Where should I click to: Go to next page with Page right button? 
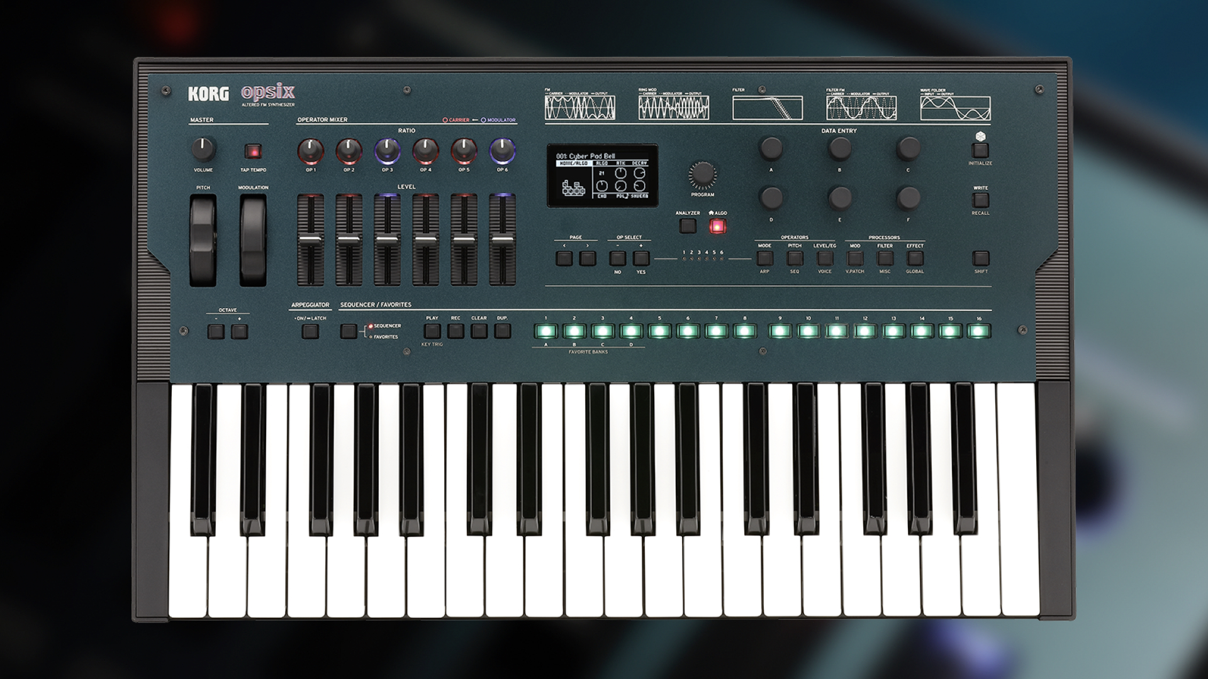(x=588, y=258)
